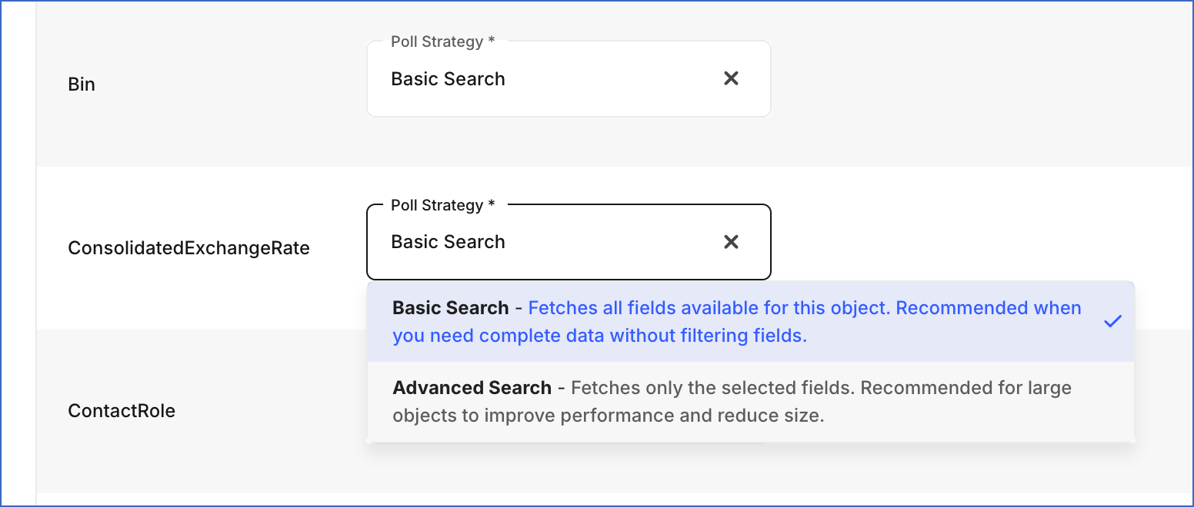Viewport: 1194px width, 507px height.
Task: Select the highlighted Basic Search option
Action: click(x=692, y=321)
